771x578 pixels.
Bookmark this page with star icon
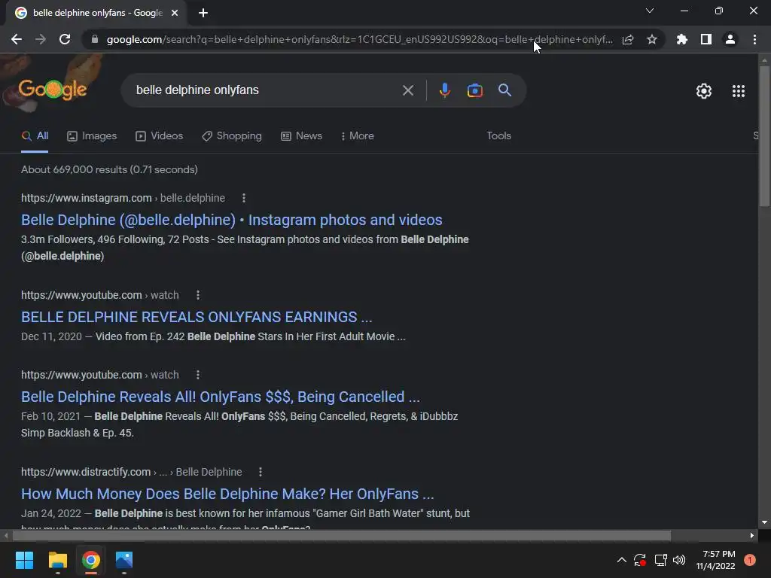click(652, 39)
